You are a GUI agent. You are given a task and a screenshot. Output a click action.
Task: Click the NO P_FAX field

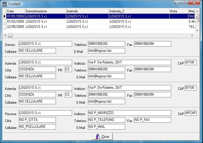(x=153, y=120)
